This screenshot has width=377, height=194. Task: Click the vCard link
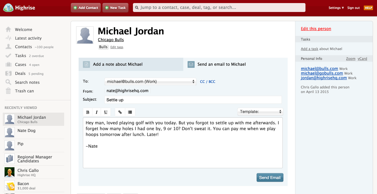point(362,59)
